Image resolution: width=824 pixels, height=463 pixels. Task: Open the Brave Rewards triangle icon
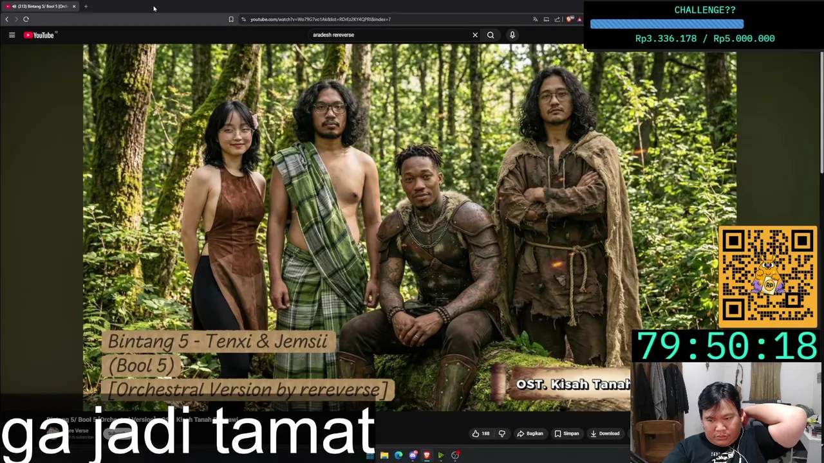[x=579, y=19]
